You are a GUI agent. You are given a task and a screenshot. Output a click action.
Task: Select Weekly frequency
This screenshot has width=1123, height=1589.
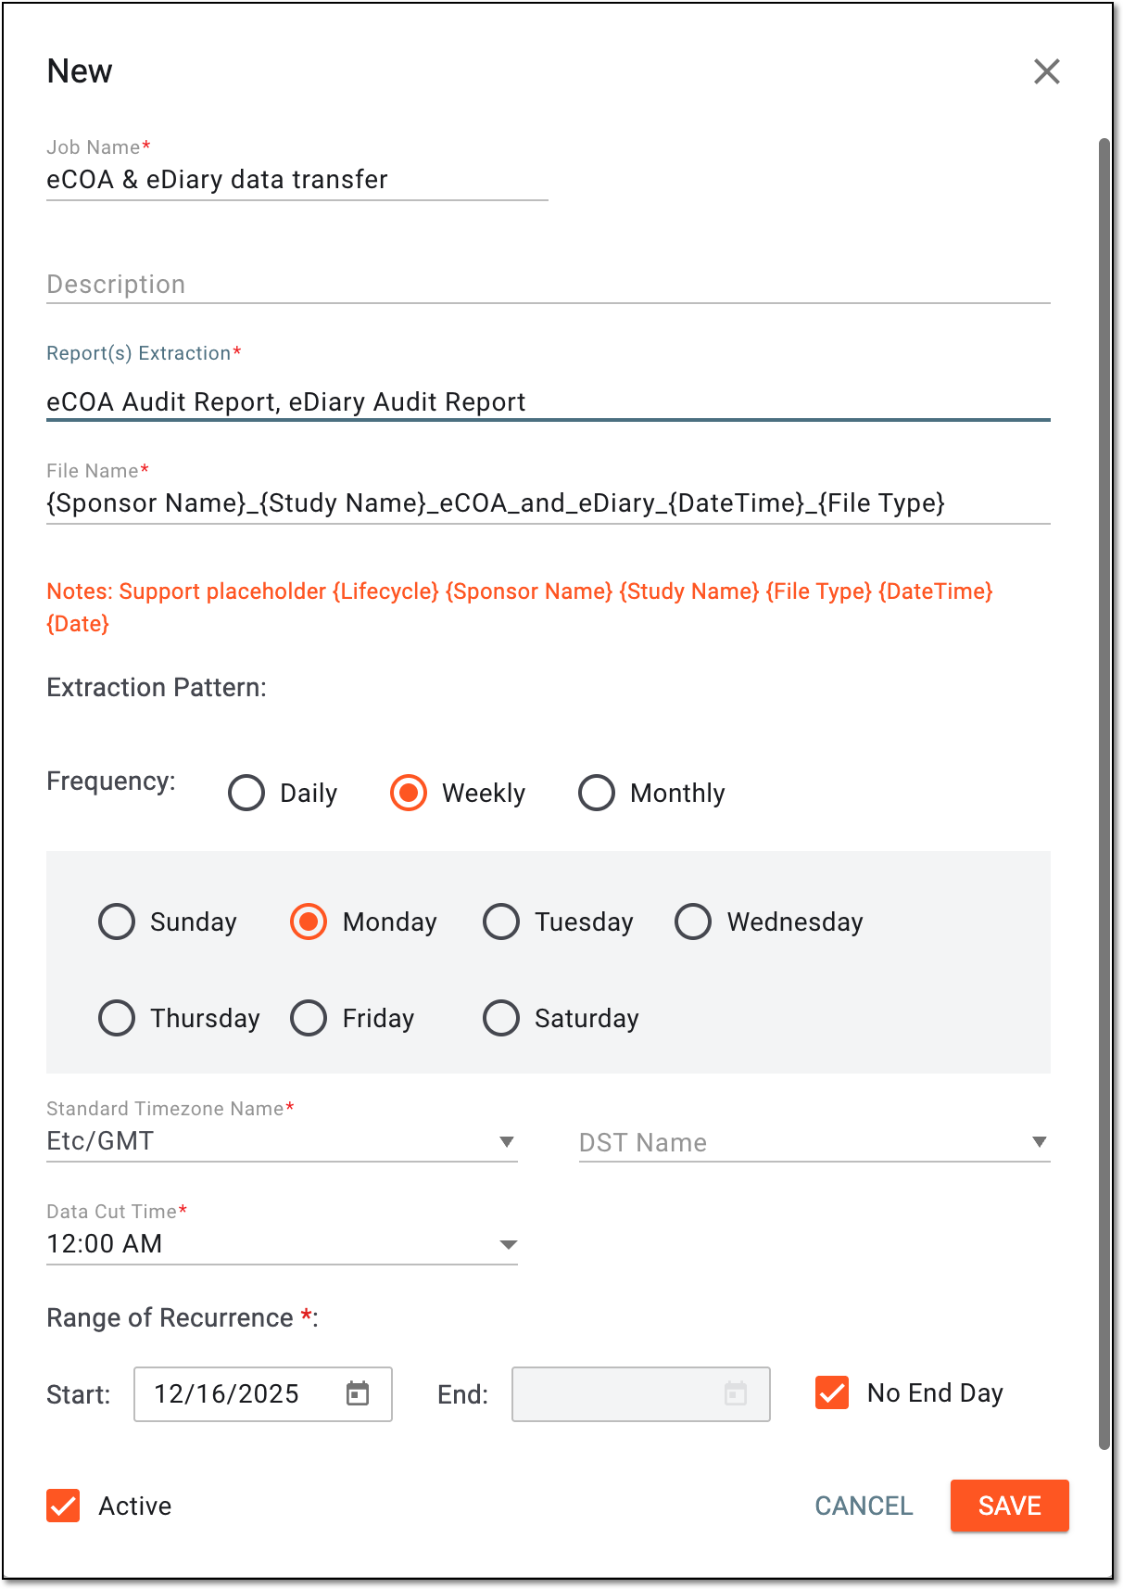point(409,793)
